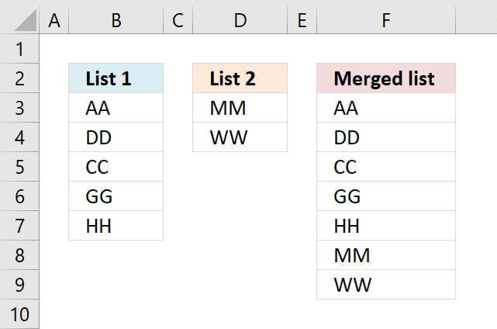The height and width of the screenshot is (329, 497).
Task: Click the select-all corner triangle
Action: (25, 20)
